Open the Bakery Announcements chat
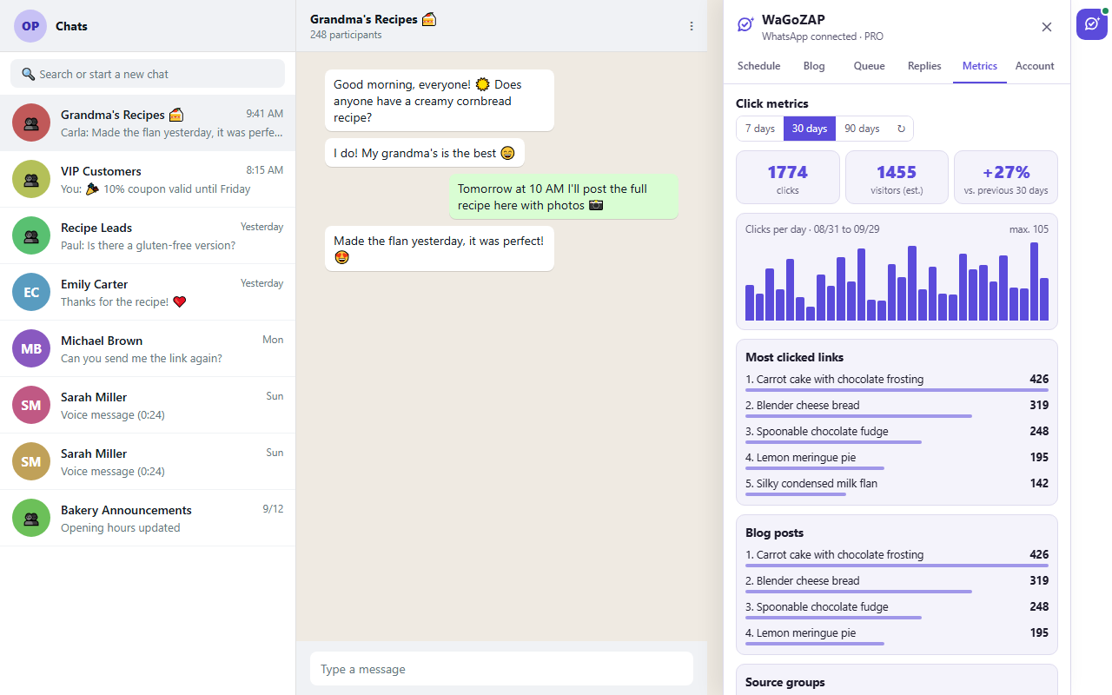Image resolution: width=1112 pixels, height=695 pixels. coord(148,518)
